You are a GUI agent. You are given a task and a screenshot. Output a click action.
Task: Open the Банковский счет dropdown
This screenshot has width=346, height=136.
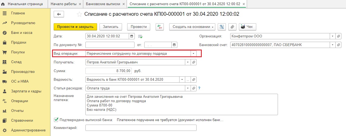[x=332, y=45]
